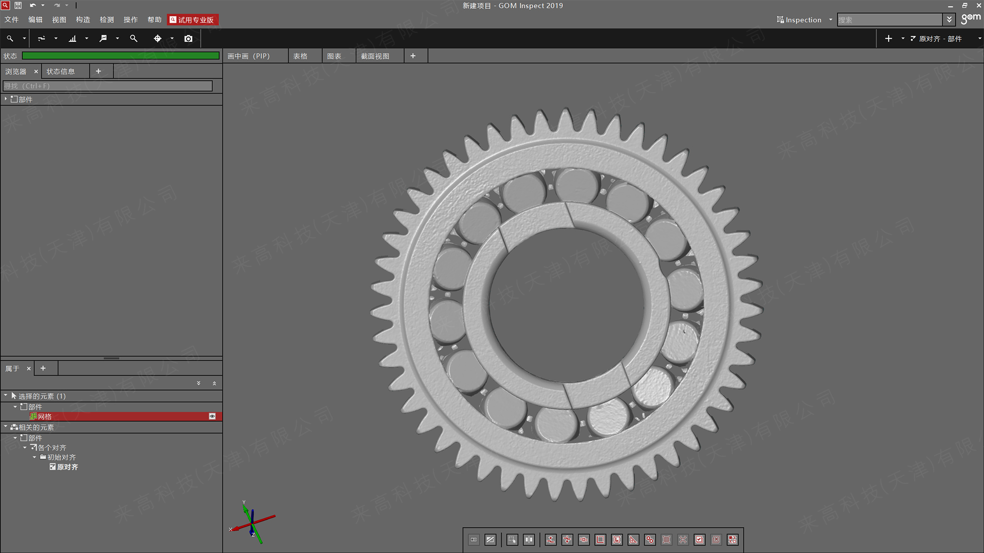The height and width of the screenshot is (553, 984).
Task: Toggle visibility eye of 网格 element
Action: (x=212, y=416)
